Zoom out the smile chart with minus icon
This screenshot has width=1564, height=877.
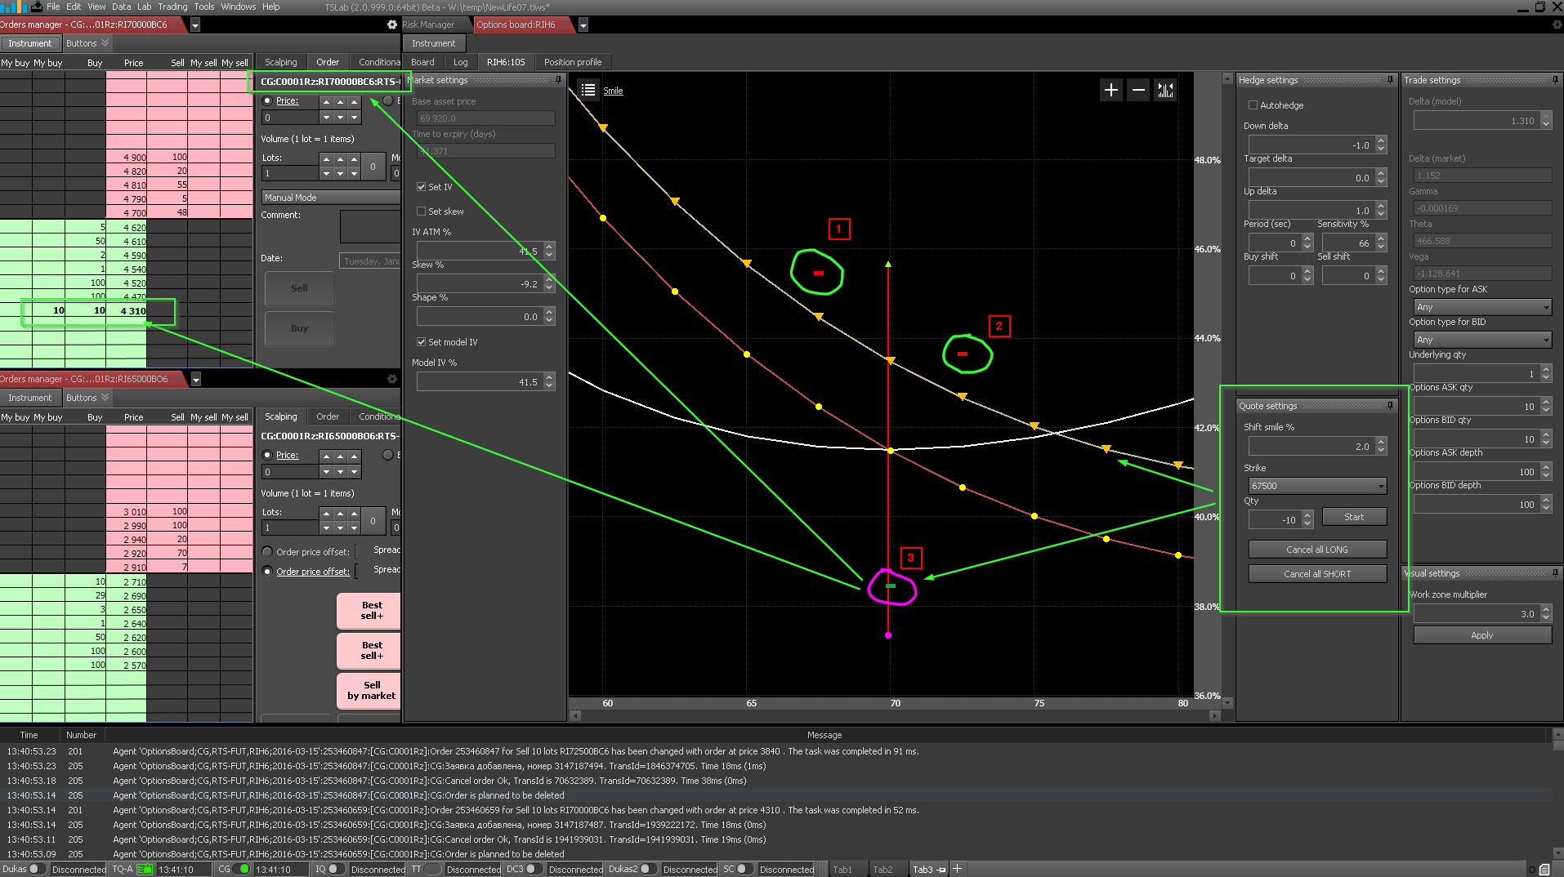point(1138,90)
